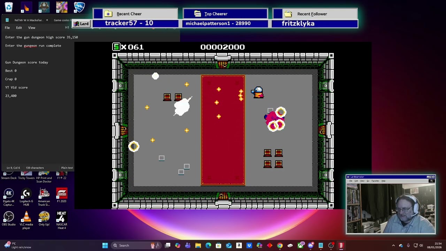
Task: Open Microsoft Edge from the taskbar
Action: point(208,245)
